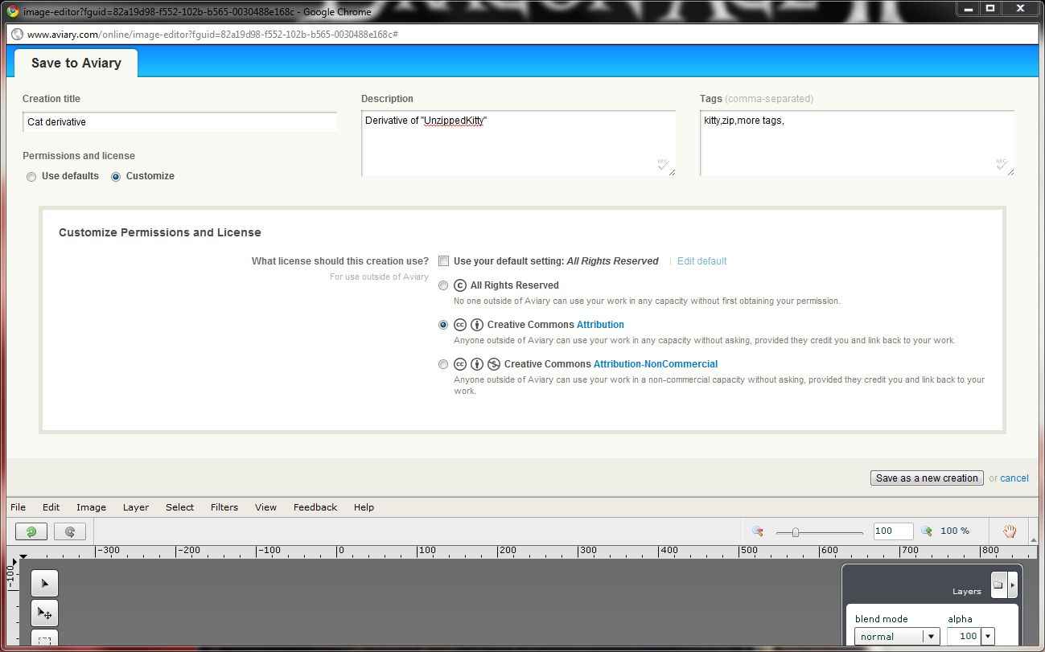The width and height of the screenshot is (1045, 652).
Task: Click the zoom slider handle
Action: [796, 532]
